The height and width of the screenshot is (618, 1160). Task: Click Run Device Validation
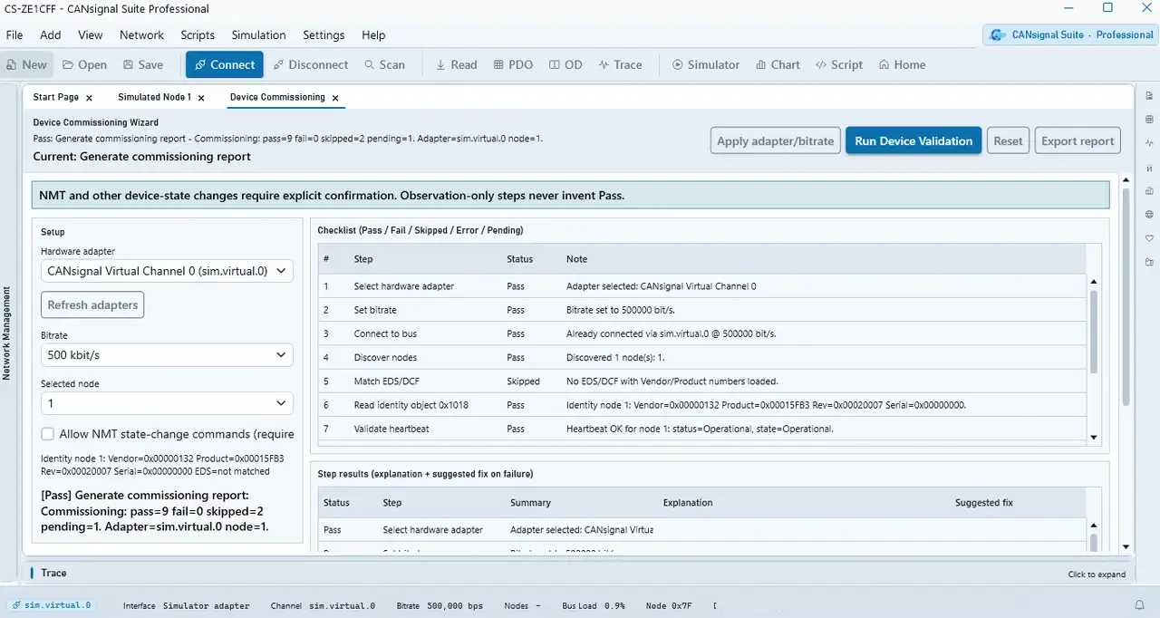coord(913,140)
